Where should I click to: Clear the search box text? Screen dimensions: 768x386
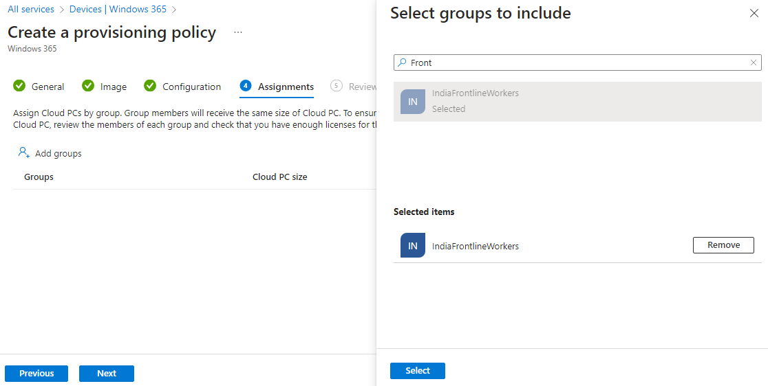pyautogui.click(x=754, y=63)
